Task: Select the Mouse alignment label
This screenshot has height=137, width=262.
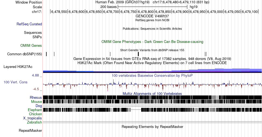Action: pos(36,102)
